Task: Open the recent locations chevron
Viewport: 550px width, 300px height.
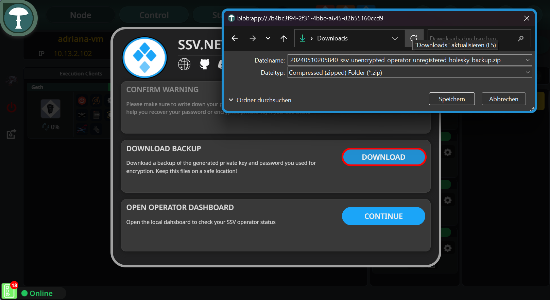Action: coord(268,38)
